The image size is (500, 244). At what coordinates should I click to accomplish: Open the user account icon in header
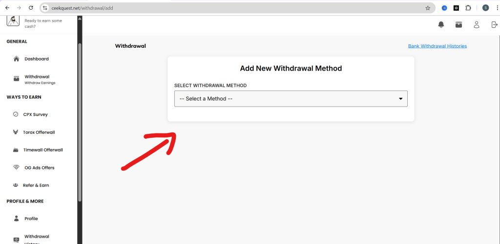pyautogui.click(x=477, y=25)
